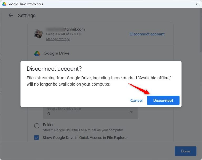Click the account profile picture
This screenshot has width=202, height=160.
[38, 34]
